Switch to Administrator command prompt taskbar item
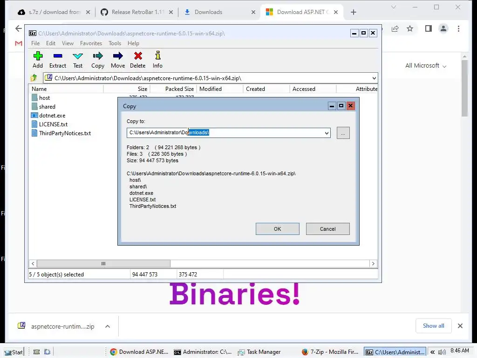This screenshot has width=477, height=358. (x=203, y=352)
